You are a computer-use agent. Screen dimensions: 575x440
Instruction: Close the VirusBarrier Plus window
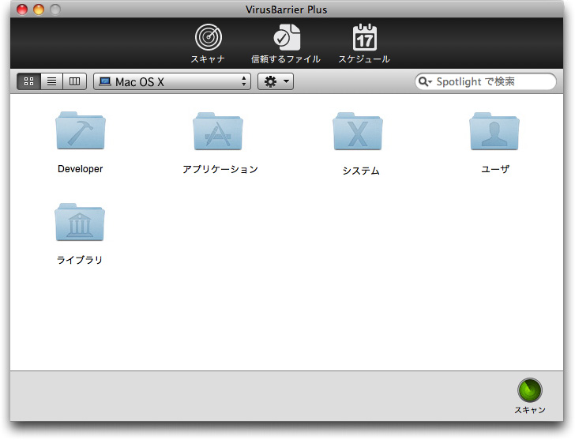(22, 9)
